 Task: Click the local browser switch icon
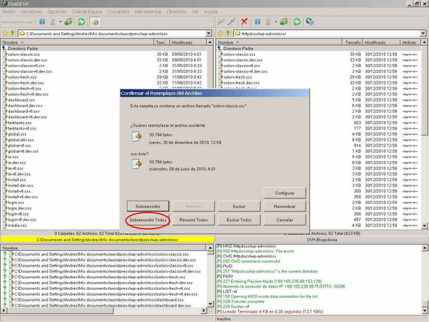pyautogui.click(x=94, y=22)
